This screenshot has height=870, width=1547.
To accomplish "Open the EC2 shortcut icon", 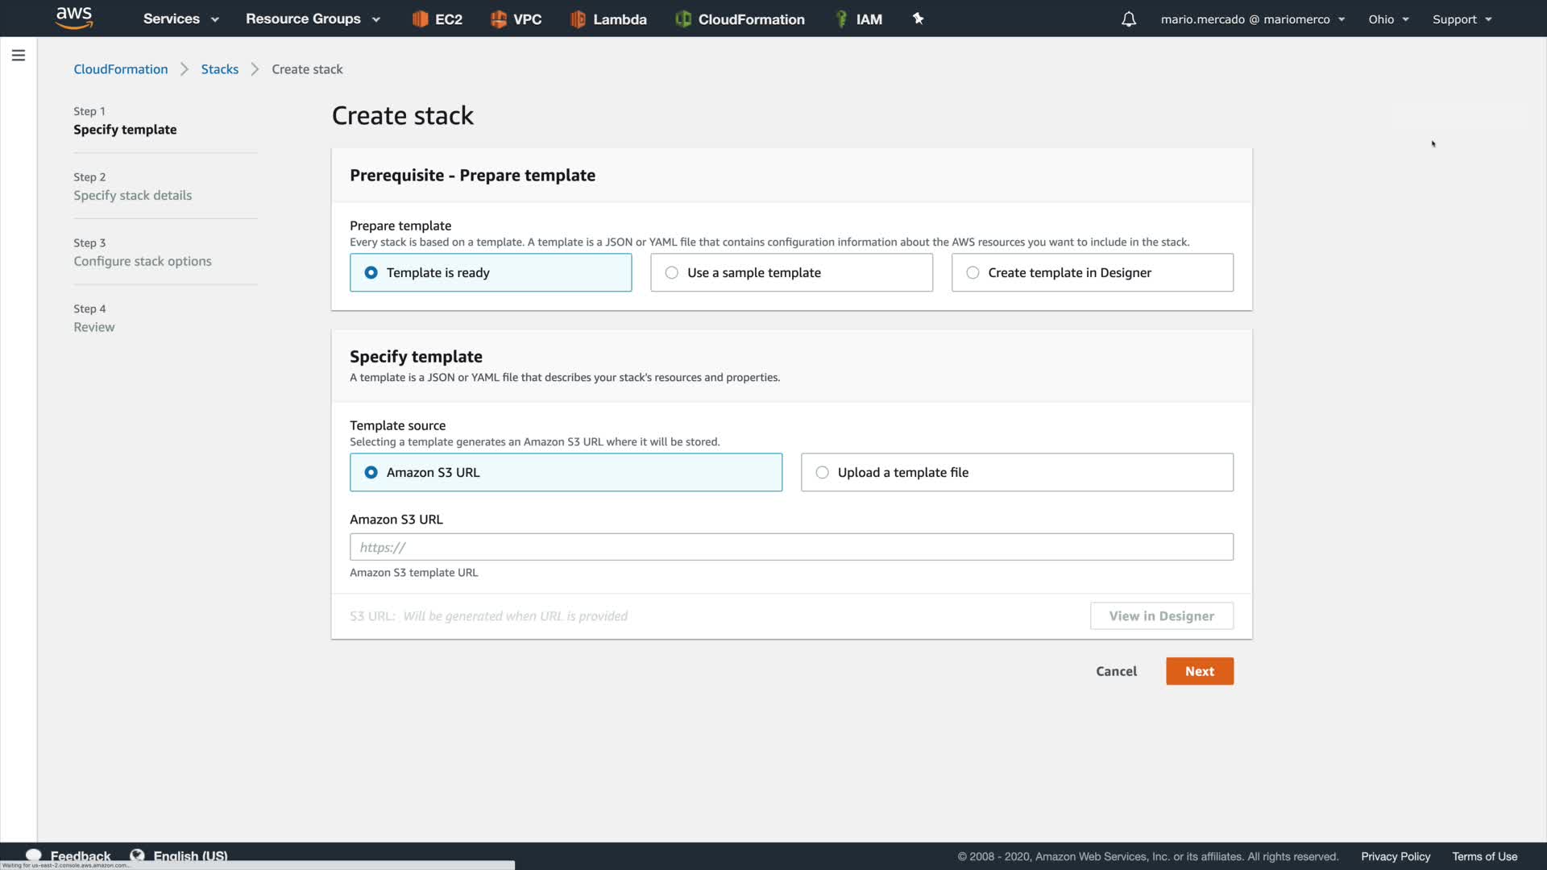I will click(438, 19).
